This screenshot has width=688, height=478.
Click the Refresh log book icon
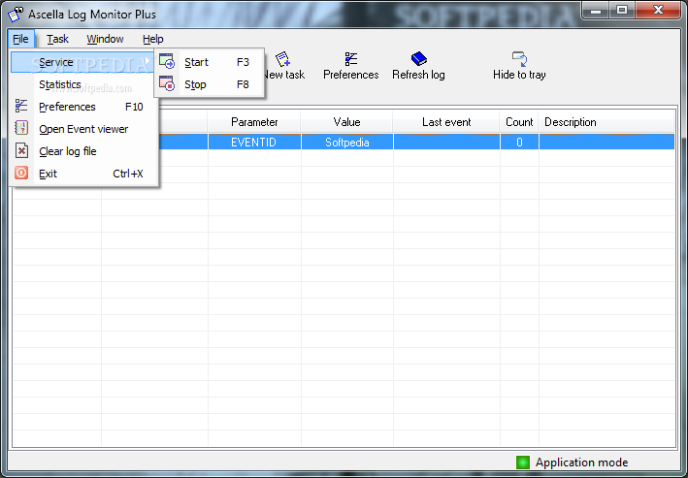pyautogui.click(x=418, y=59)
